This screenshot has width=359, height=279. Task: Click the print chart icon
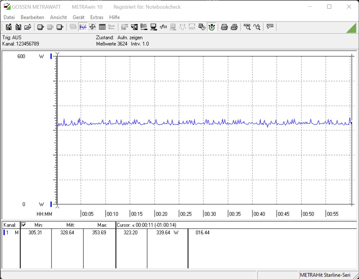pyautogui.click(x=225, y=27)
